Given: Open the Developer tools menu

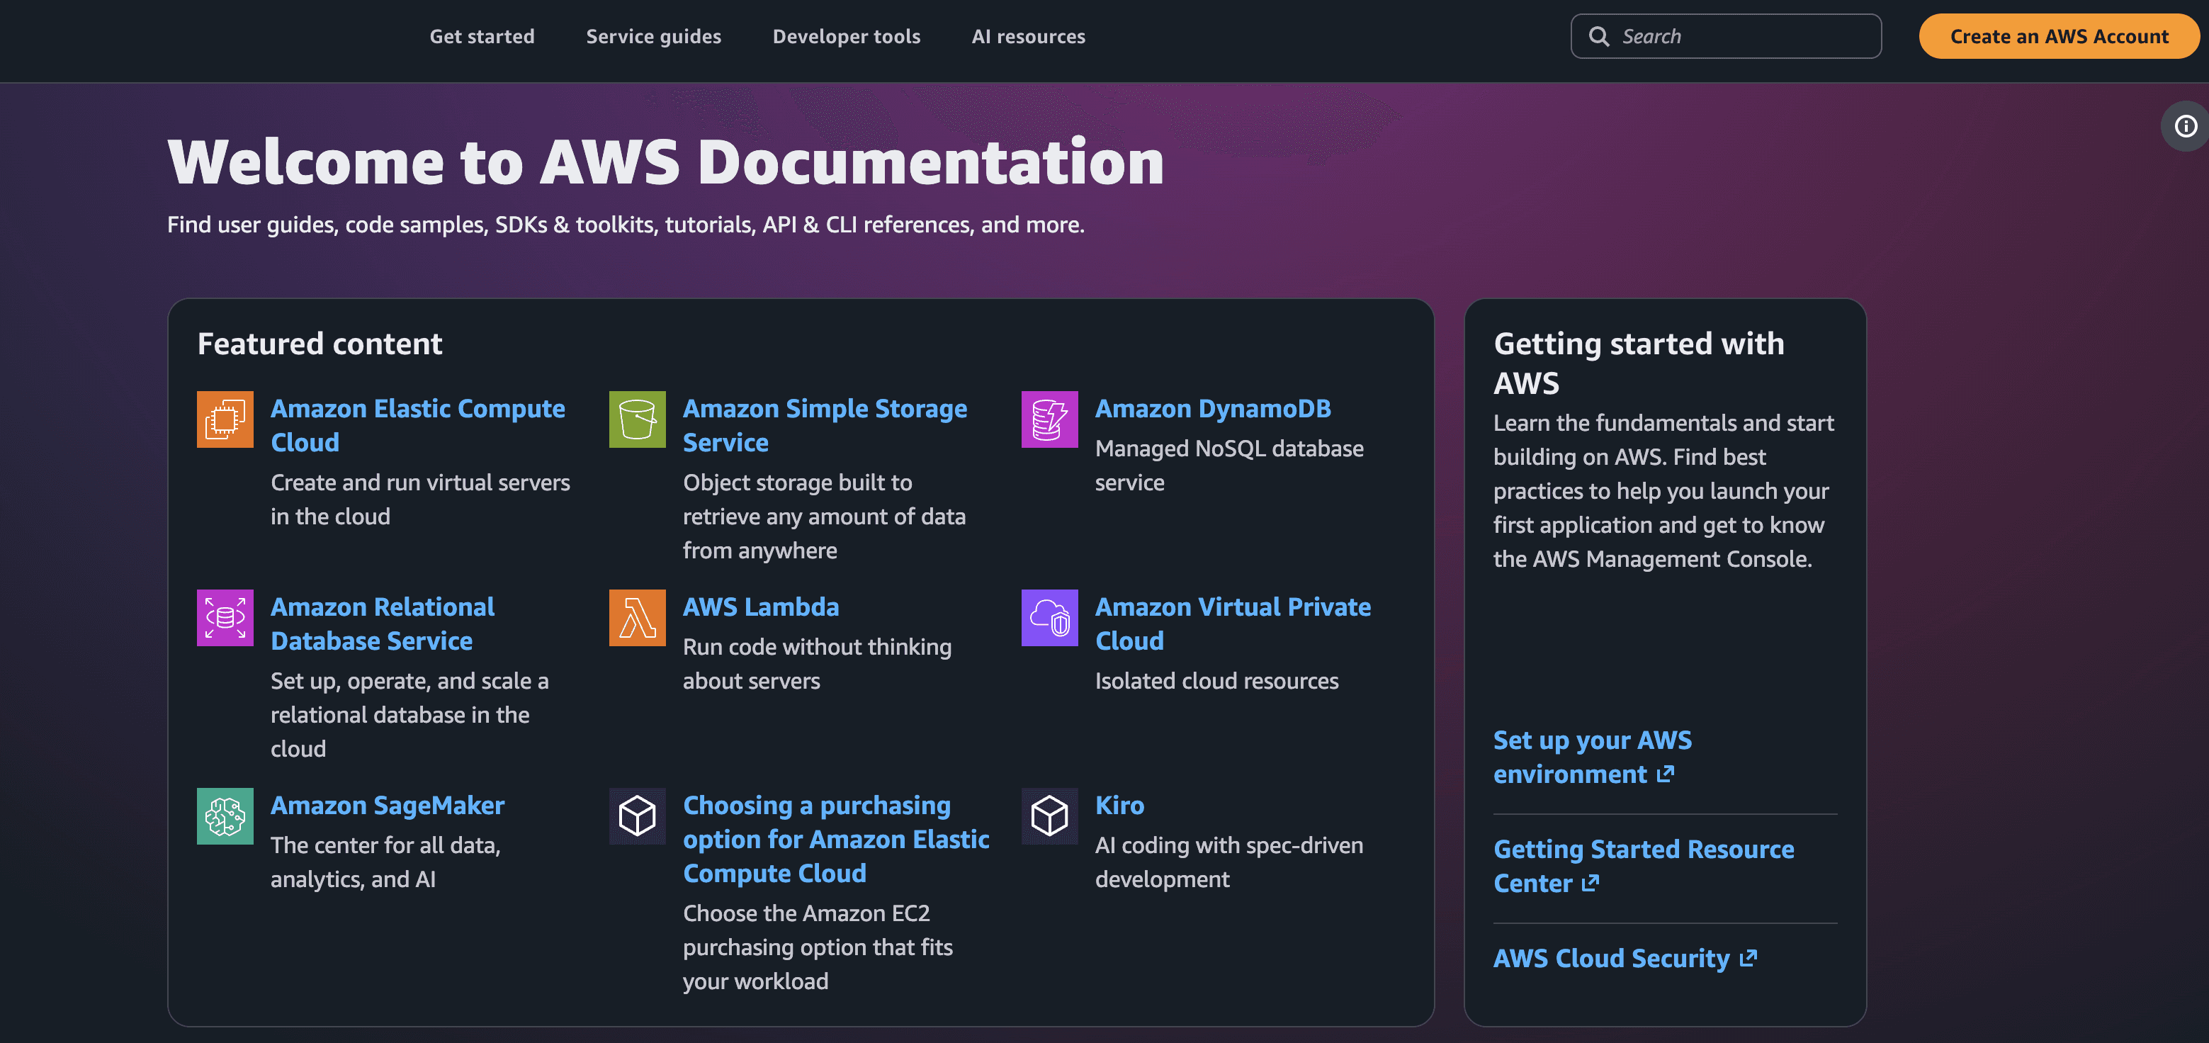Looking at the screenshot, I should pyautogui.click(x=847, y=37).
